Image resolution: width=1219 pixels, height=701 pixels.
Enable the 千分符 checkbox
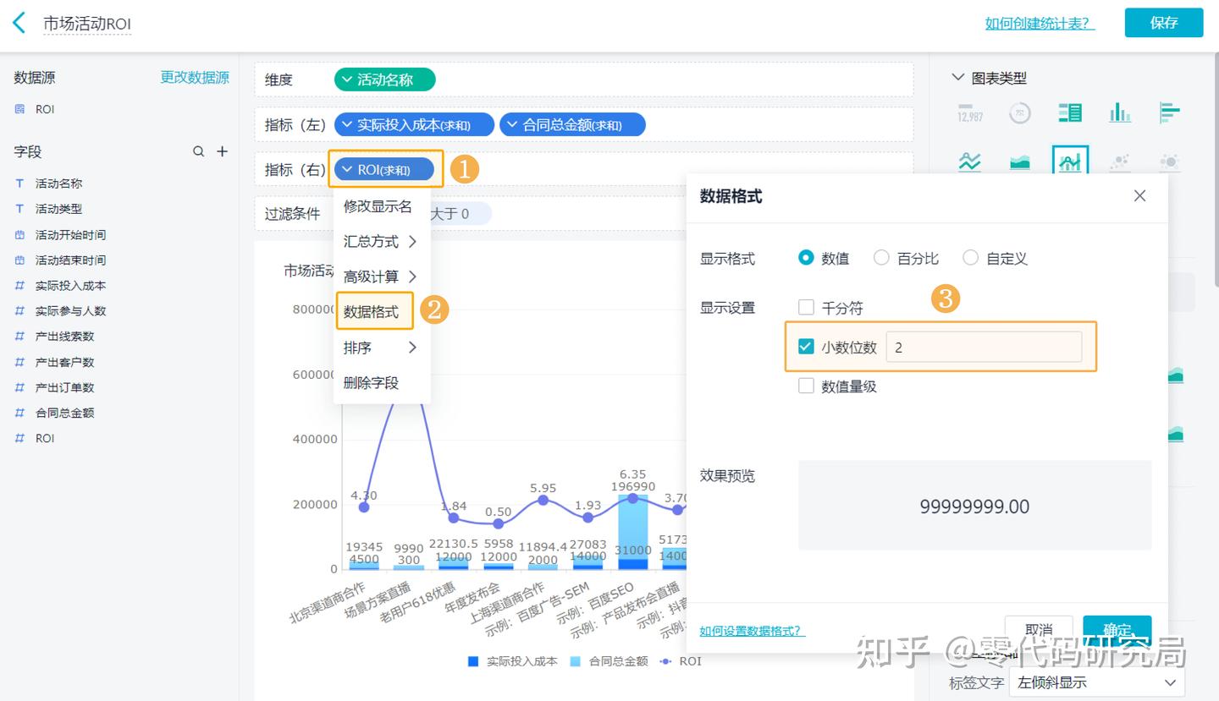pos(805,308)
